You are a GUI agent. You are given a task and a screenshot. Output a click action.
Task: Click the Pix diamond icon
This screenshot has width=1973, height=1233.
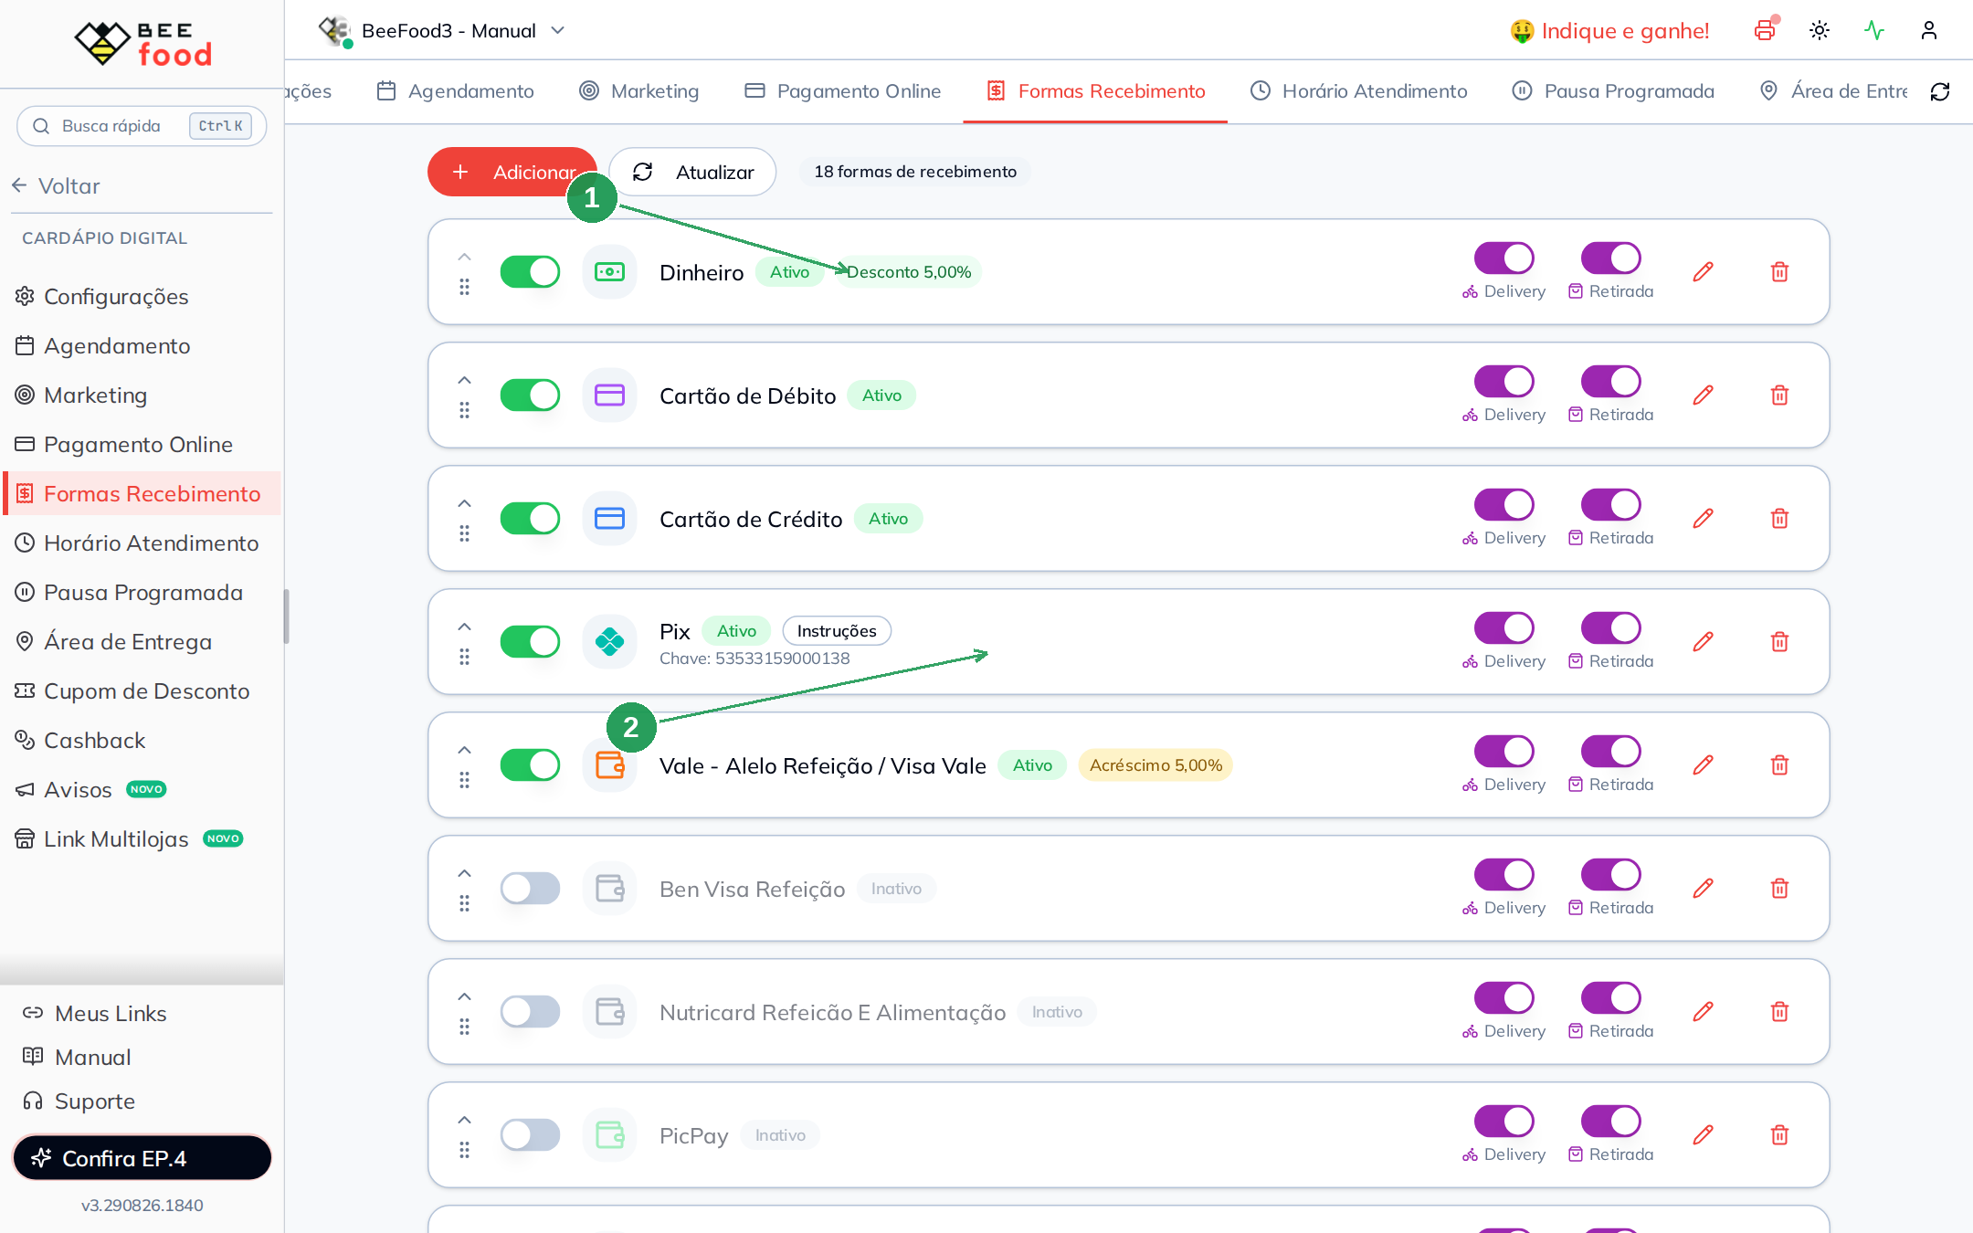(x=609, y=642)
